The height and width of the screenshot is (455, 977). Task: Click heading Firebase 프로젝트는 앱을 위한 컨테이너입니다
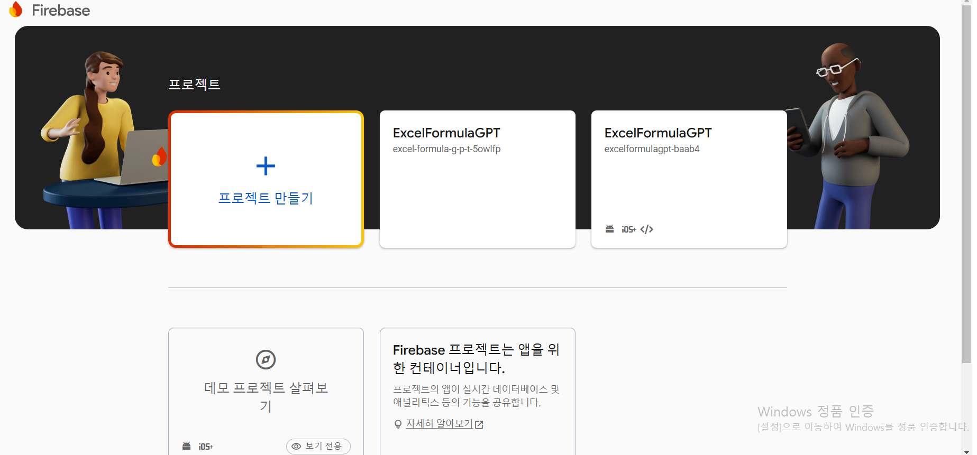pyautogui.click(x=476, y=358)
